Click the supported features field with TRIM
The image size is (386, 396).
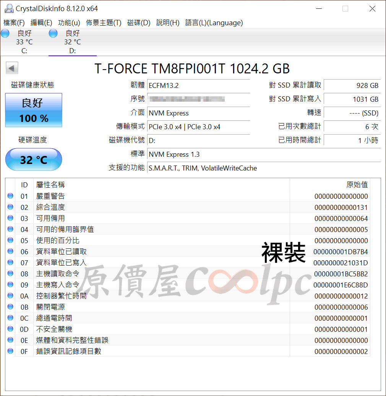tap(264, 168)
